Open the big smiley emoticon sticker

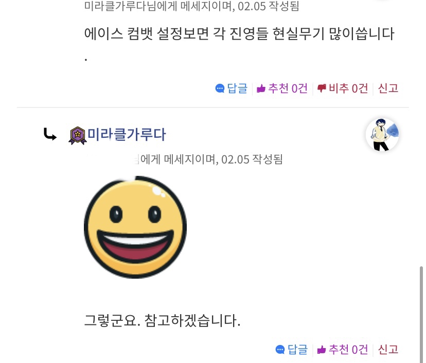coord(135,227)
